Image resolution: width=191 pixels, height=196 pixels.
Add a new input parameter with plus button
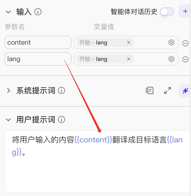coord(185,11)
